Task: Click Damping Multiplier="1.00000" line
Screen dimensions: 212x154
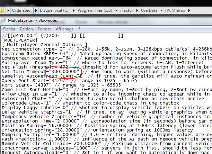Action: 107,134
